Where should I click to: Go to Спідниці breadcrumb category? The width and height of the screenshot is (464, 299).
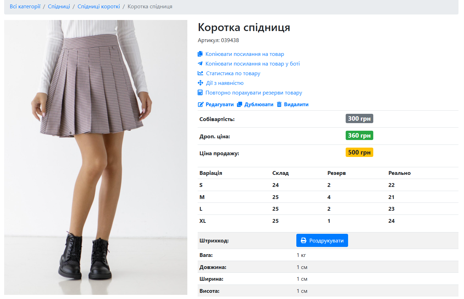click(x=59, y=7)
